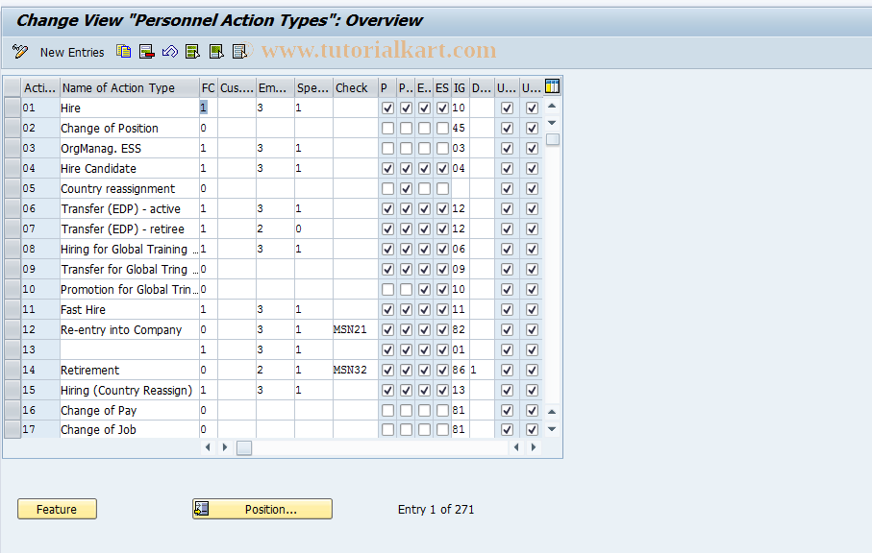Open the table column settings icon
872x553 pixels.
coord(552,86)
